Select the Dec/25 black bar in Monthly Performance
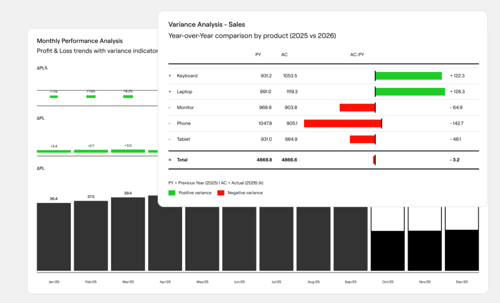 pyautogui.click(x=462, y=250)
